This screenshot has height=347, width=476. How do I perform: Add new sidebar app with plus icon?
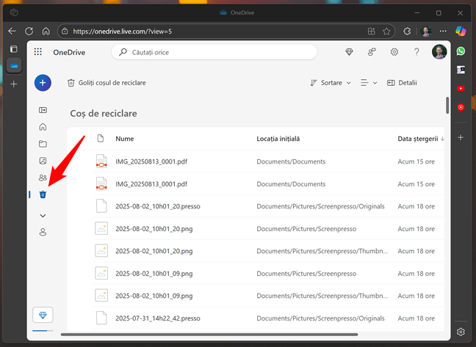click(x=461, y=138)
